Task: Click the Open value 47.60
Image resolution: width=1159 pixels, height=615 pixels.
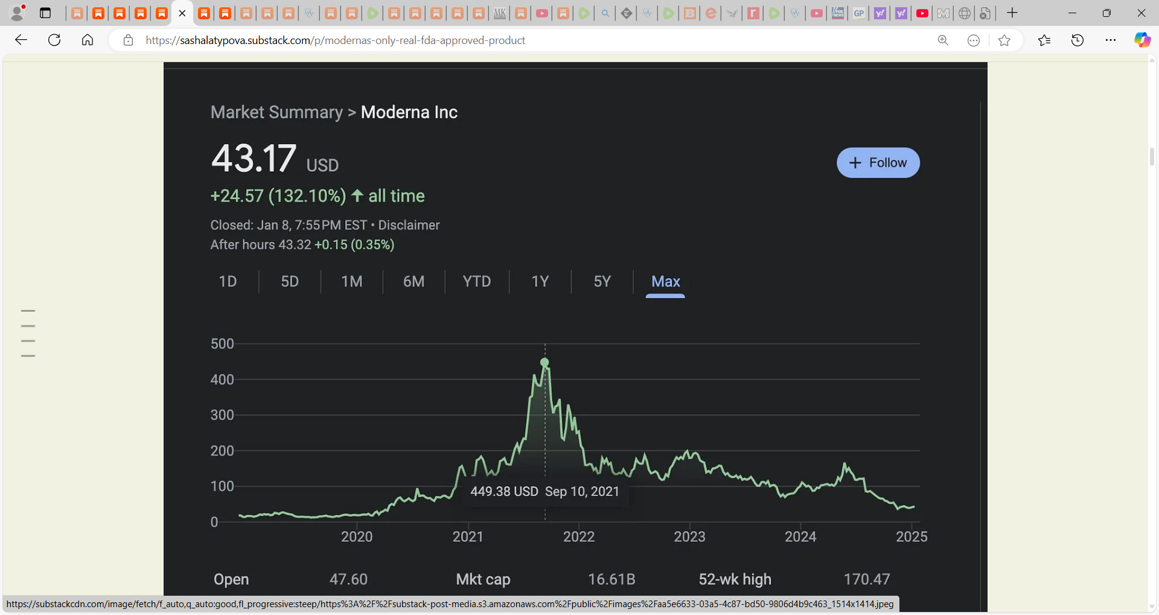Action: click(x=348, y=579)
